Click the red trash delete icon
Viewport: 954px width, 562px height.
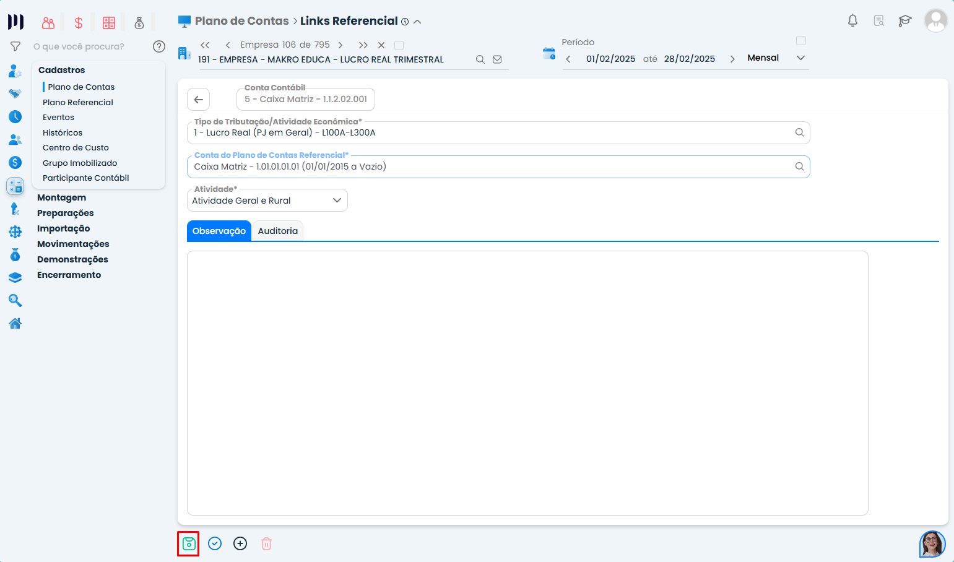click(266, 543)
